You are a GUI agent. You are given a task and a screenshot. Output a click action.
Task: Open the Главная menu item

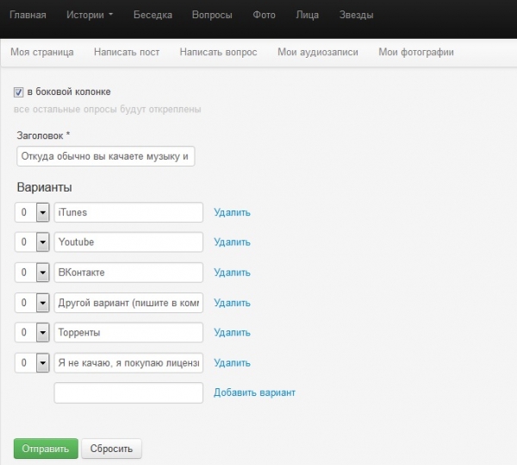(28, 15)
